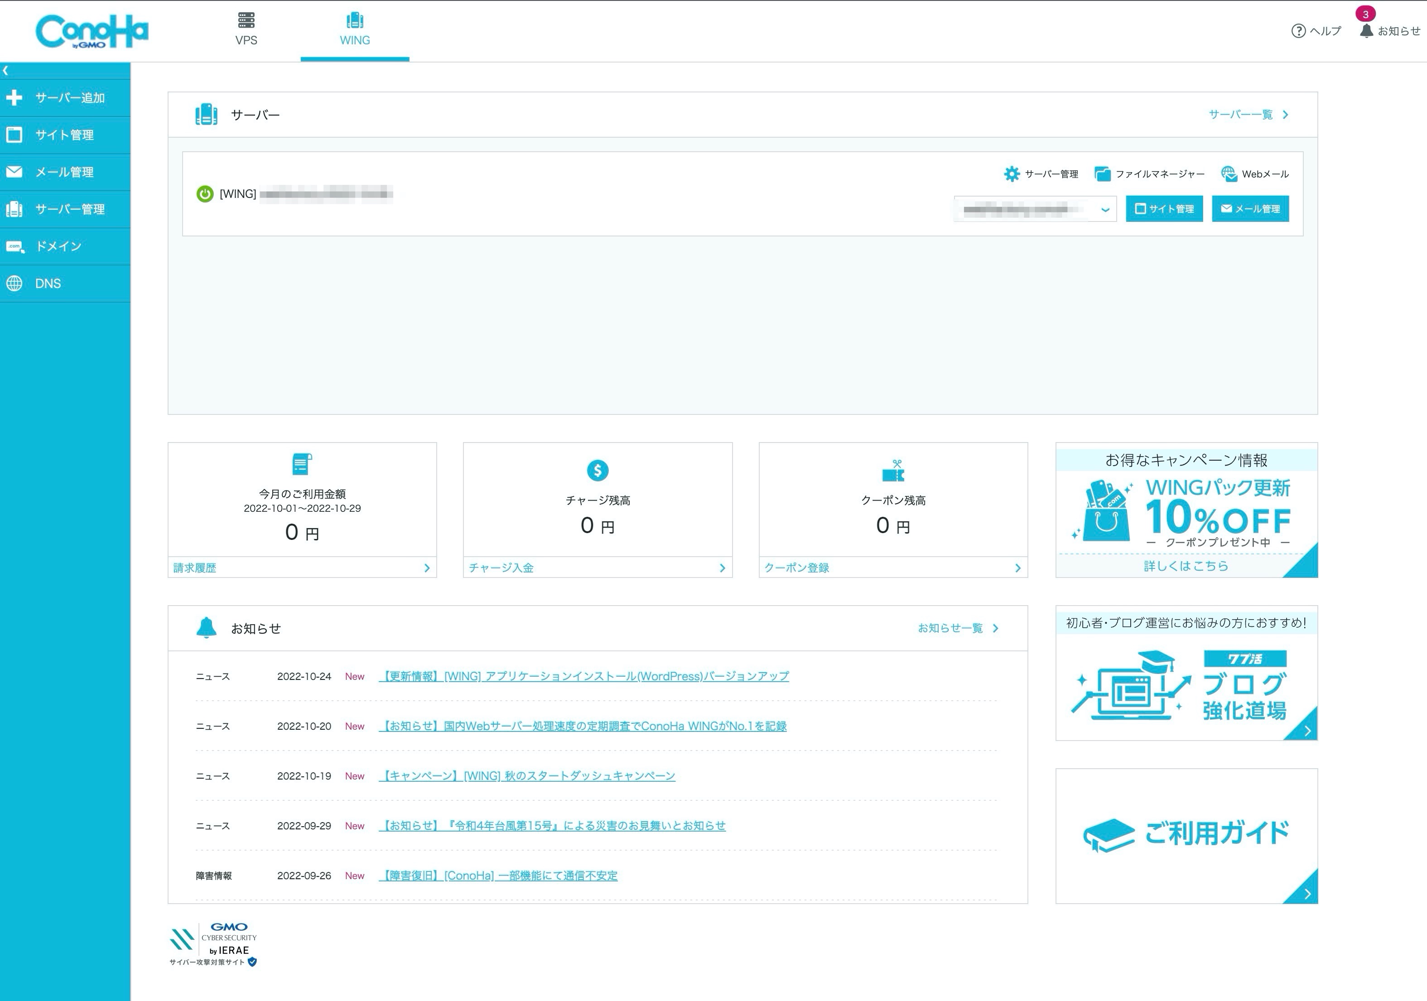
Task: Click the クーポン残高 coupon scissors icon
Action: 893,470
